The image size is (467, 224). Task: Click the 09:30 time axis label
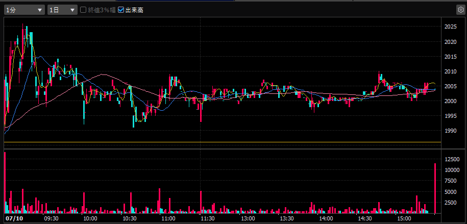point(51,218)
